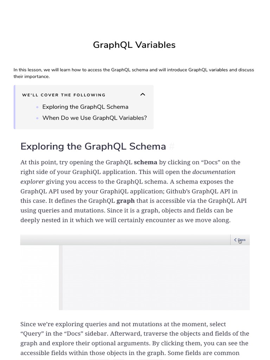270x360 pixels.
Task: Click the bullet before "When Do we Use"
Action: point(37,118)
